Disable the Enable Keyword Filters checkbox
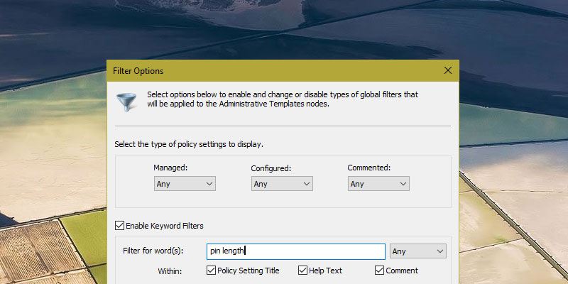 coord(119,226)
